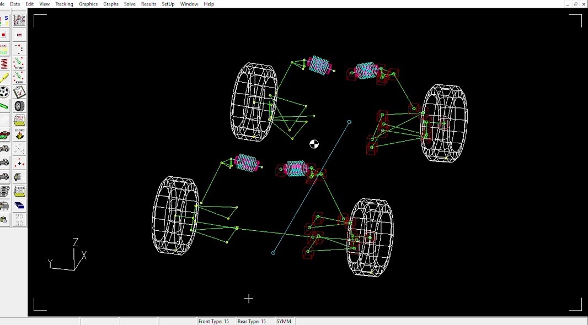Open the Tracking menu
The height and width of the screenshot is (325, 588).
pyautogui.click(x=64, y=4)
